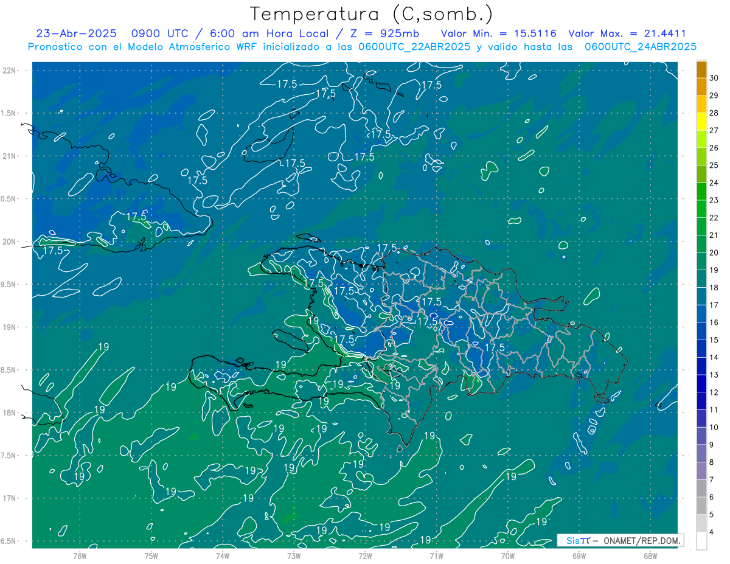This screenshot has width=730, height=564.
Task: Click the "74W" longitude axis label
Action: click(222, 555)
